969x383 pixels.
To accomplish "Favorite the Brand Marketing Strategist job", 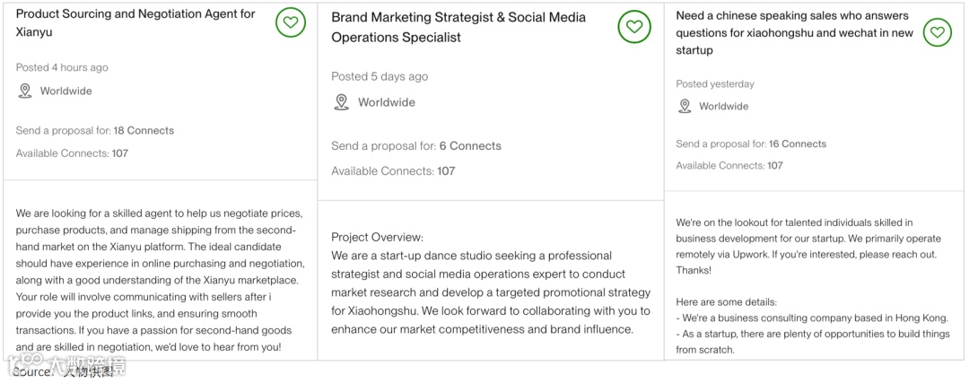I will (633, 27).
